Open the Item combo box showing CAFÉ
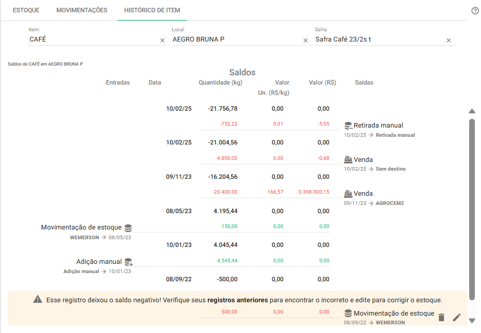The height and width of the screenshot is (333, 481). (x=92, y=39)
